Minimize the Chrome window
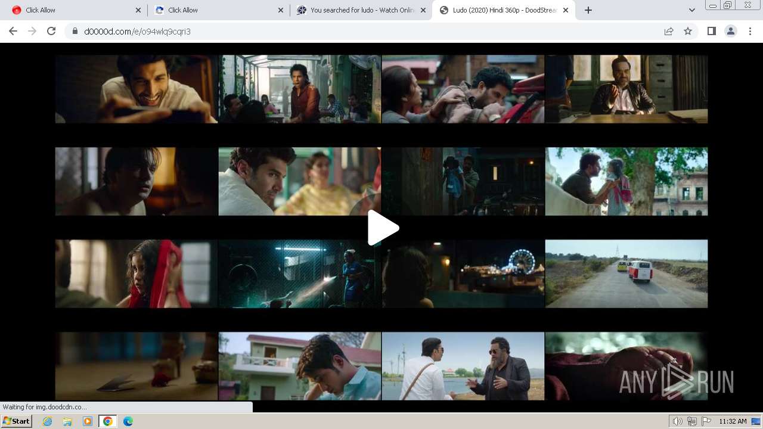The height and width of the screenshot is (429, 763). point(712,5)
